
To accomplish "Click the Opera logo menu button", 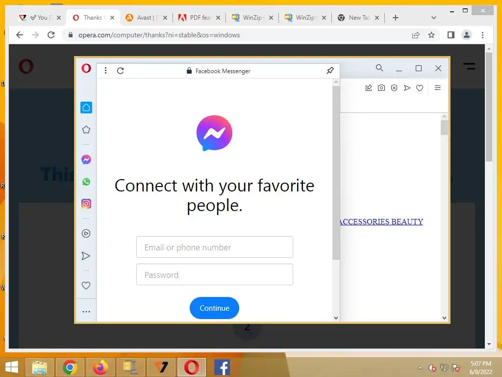I will [86, 68].
